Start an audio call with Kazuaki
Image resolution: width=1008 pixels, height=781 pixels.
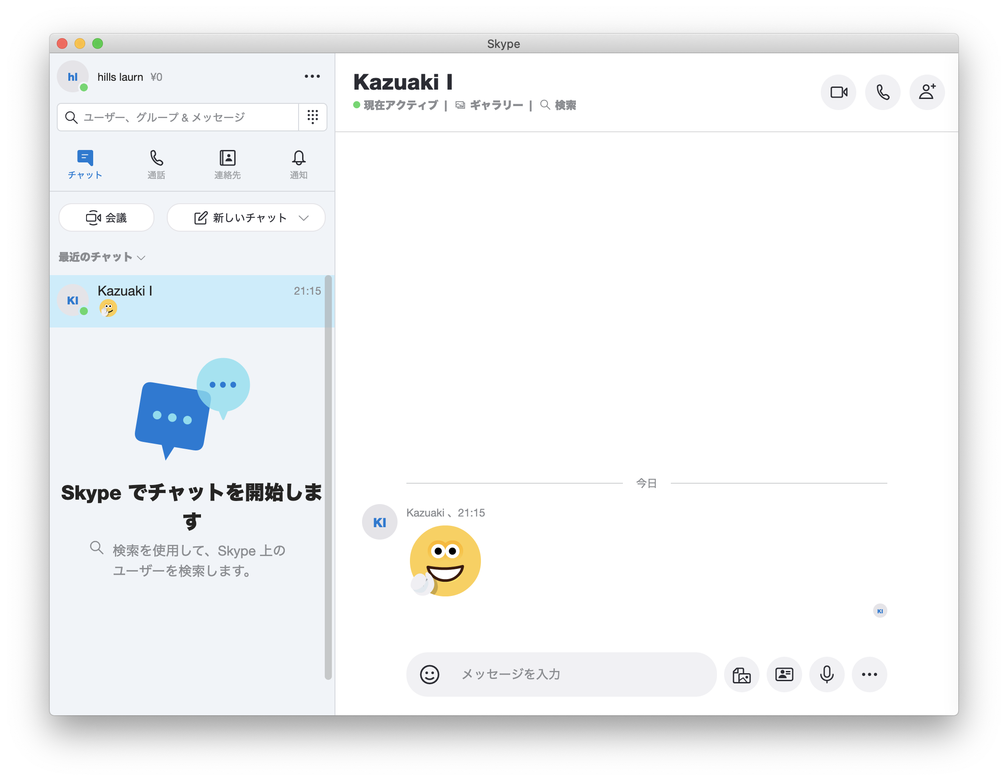click(882, 92)
